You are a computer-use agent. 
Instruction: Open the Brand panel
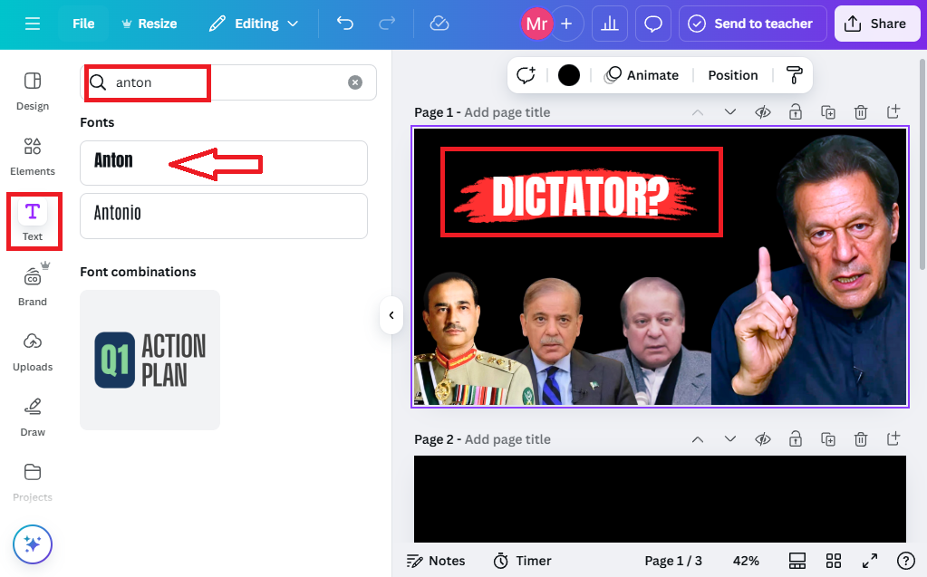coord(33,287)
